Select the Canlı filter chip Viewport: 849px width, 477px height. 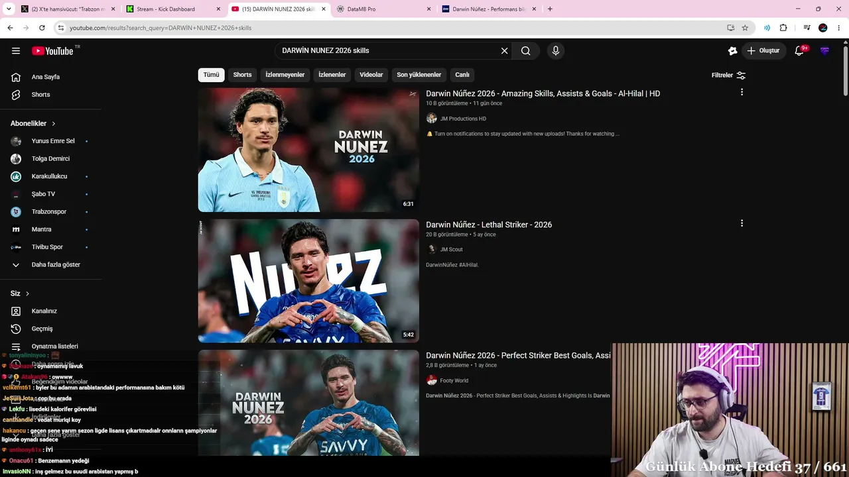click(462, 75)
